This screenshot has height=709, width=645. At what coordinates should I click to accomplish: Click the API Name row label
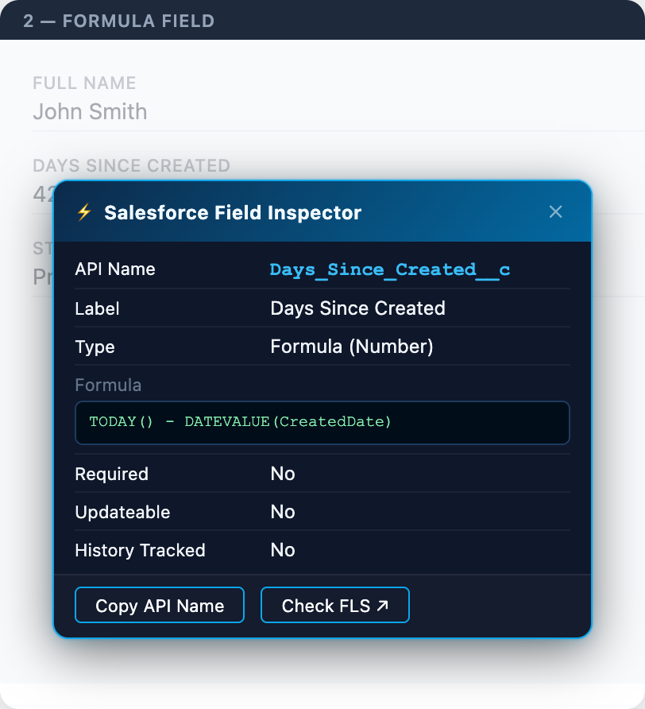pyautogui.click(x=114, y=269)
